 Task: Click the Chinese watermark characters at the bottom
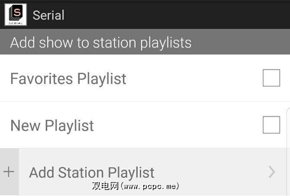point(105,186)
